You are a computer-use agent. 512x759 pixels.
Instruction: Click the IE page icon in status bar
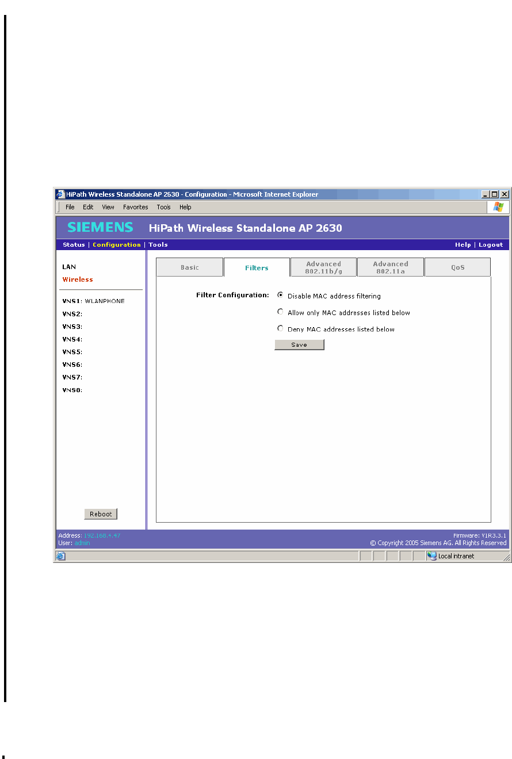pyautogui.click(x=61, y=556)
